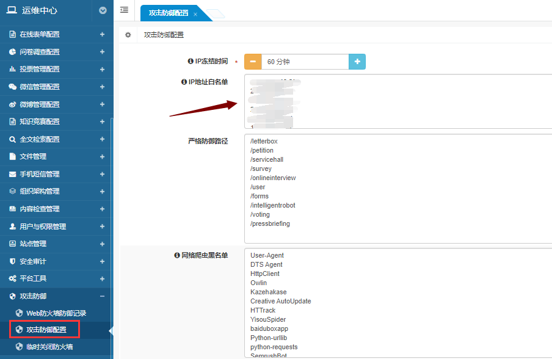This screenshot has height=359, width=552.
Task: Click the info icon next to IP冻结时间
Action: [191, 61]
